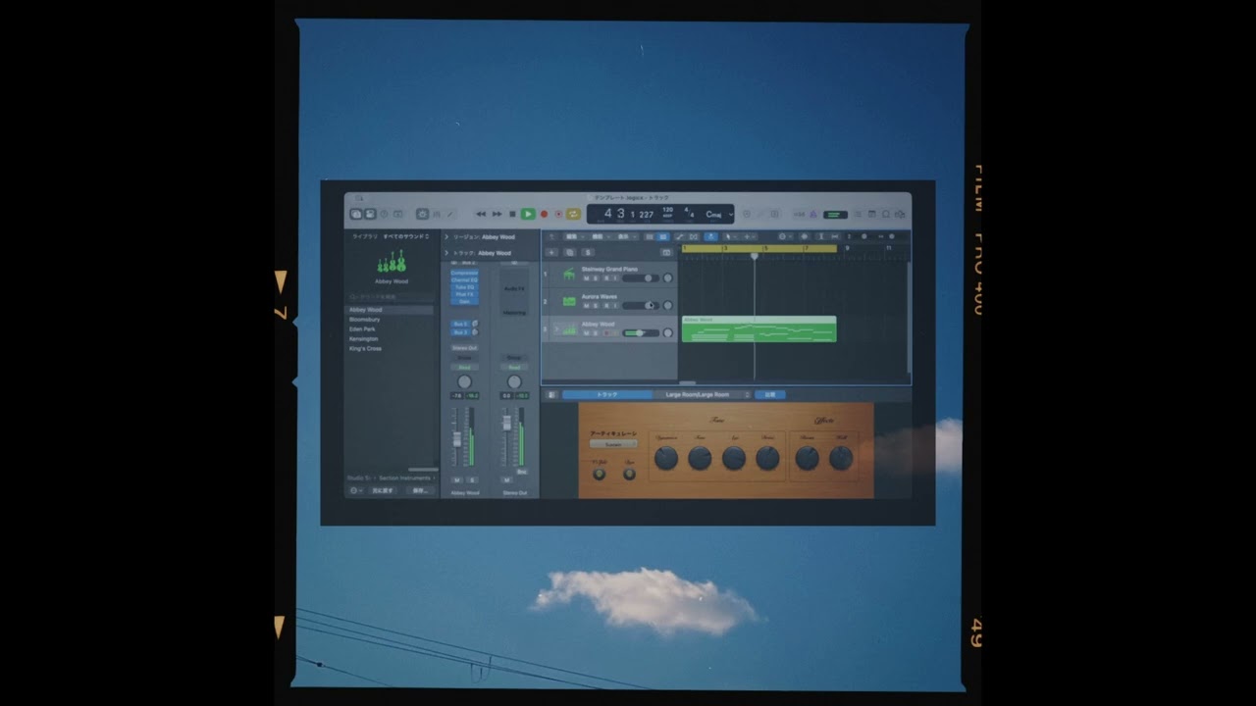Expand the Abbey Wood track disclosure arrow
This screenshot has width=1256, height=706.
tap(556, 329)
